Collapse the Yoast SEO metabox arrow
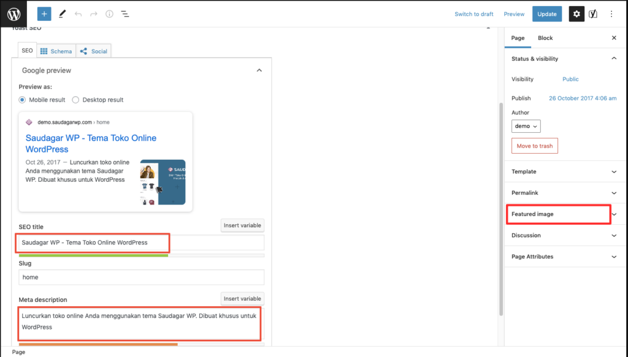 488,28
